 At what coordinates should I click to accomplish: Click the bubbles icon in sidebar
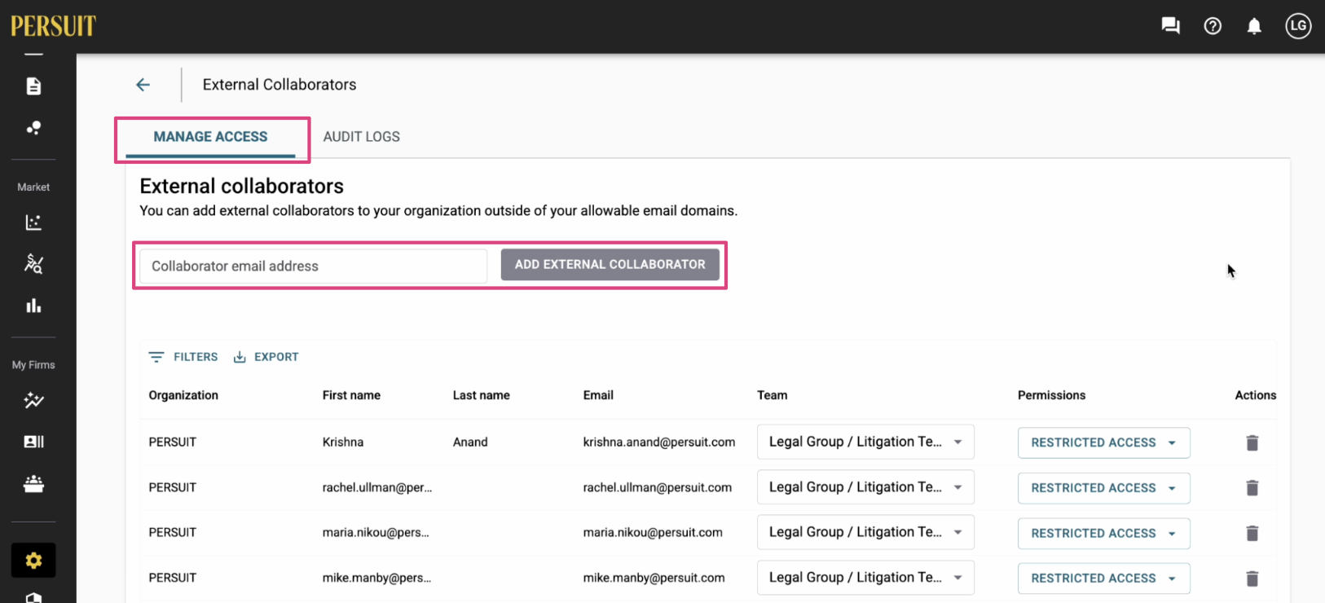tap(33, 128)
